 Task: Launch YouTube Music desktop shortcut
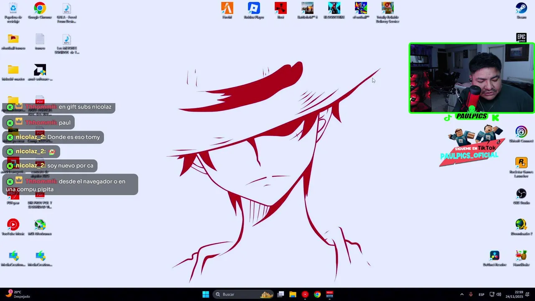13,227
